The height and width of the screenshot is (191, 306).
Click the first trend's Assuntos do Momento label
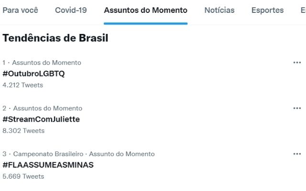46,63
